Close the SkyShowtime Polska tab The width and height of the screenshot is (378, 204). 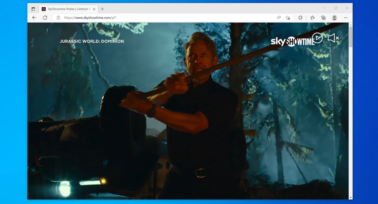tap(94, 9)
